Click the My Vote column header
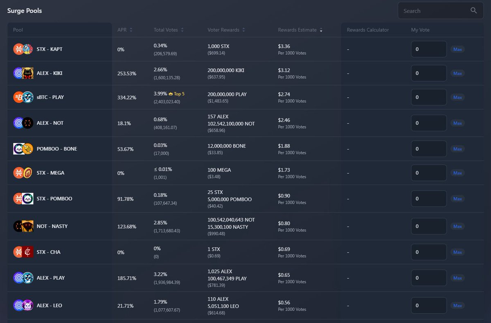Screen dimensions: 491x323 point(420,30)
